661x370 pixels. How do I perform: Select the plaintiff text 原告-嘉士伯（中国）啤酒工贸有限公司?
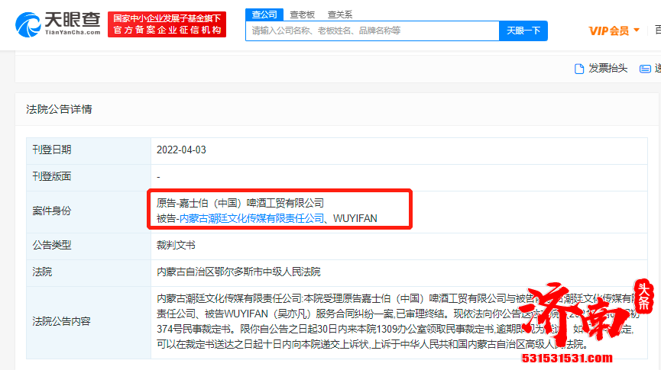point(240,204)
